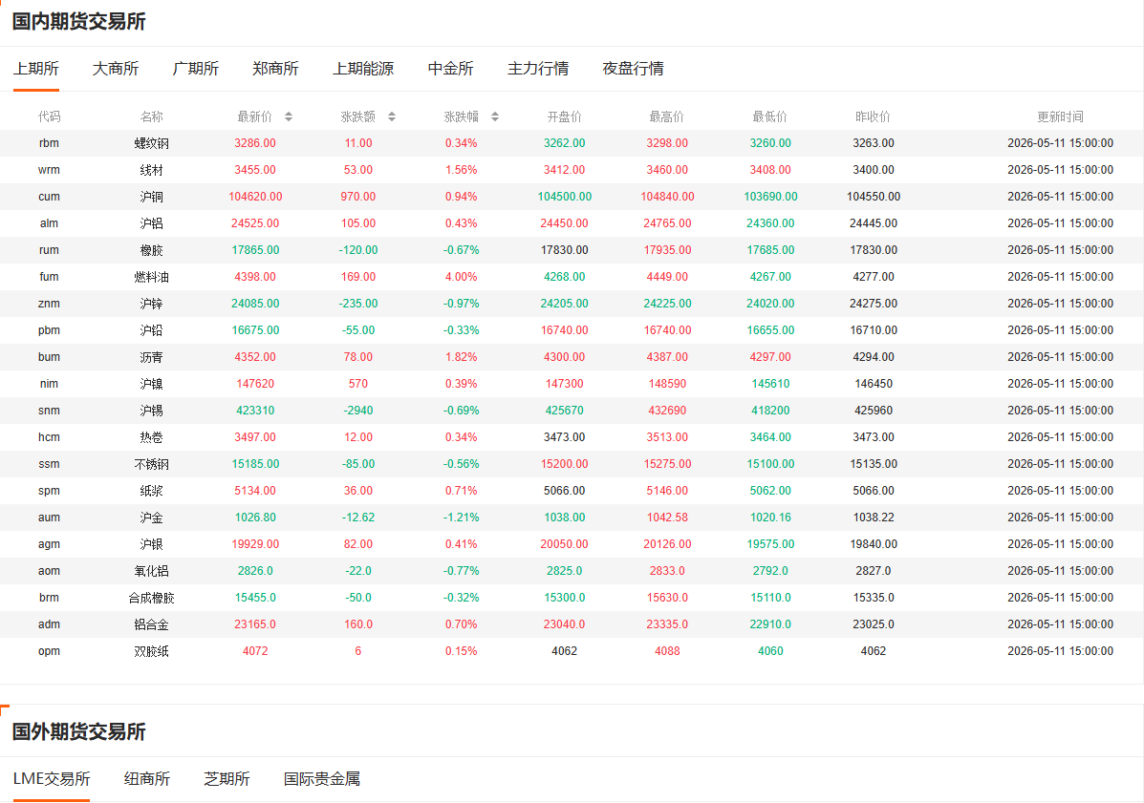
Task: Click the 15300.0 open price for 合成橡胶
Action: 564,598
